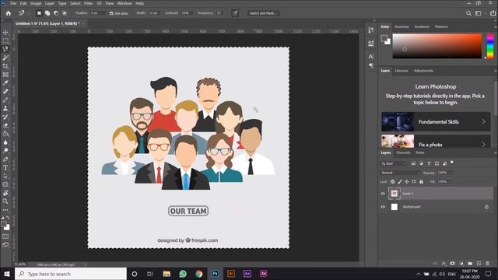Screen dimensions: 498x280
Task: Select the Crop tool
Action: 5,66
